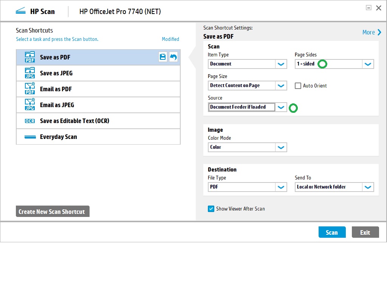The image size is (387, 290).
Task: Select the Everyday Scan shortcut
Action: [98, 137]
